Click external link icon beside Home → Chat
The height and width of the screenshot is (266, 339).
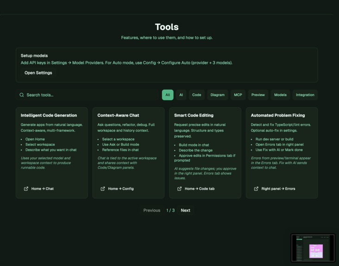click(26, 188)
